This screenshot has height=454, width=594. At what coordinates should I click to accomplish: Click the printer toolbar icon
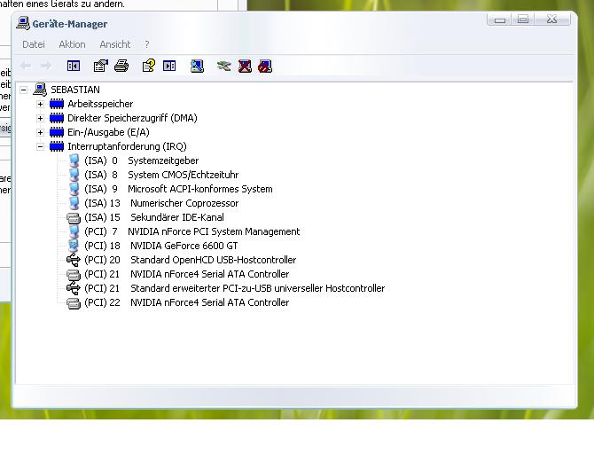121,66
